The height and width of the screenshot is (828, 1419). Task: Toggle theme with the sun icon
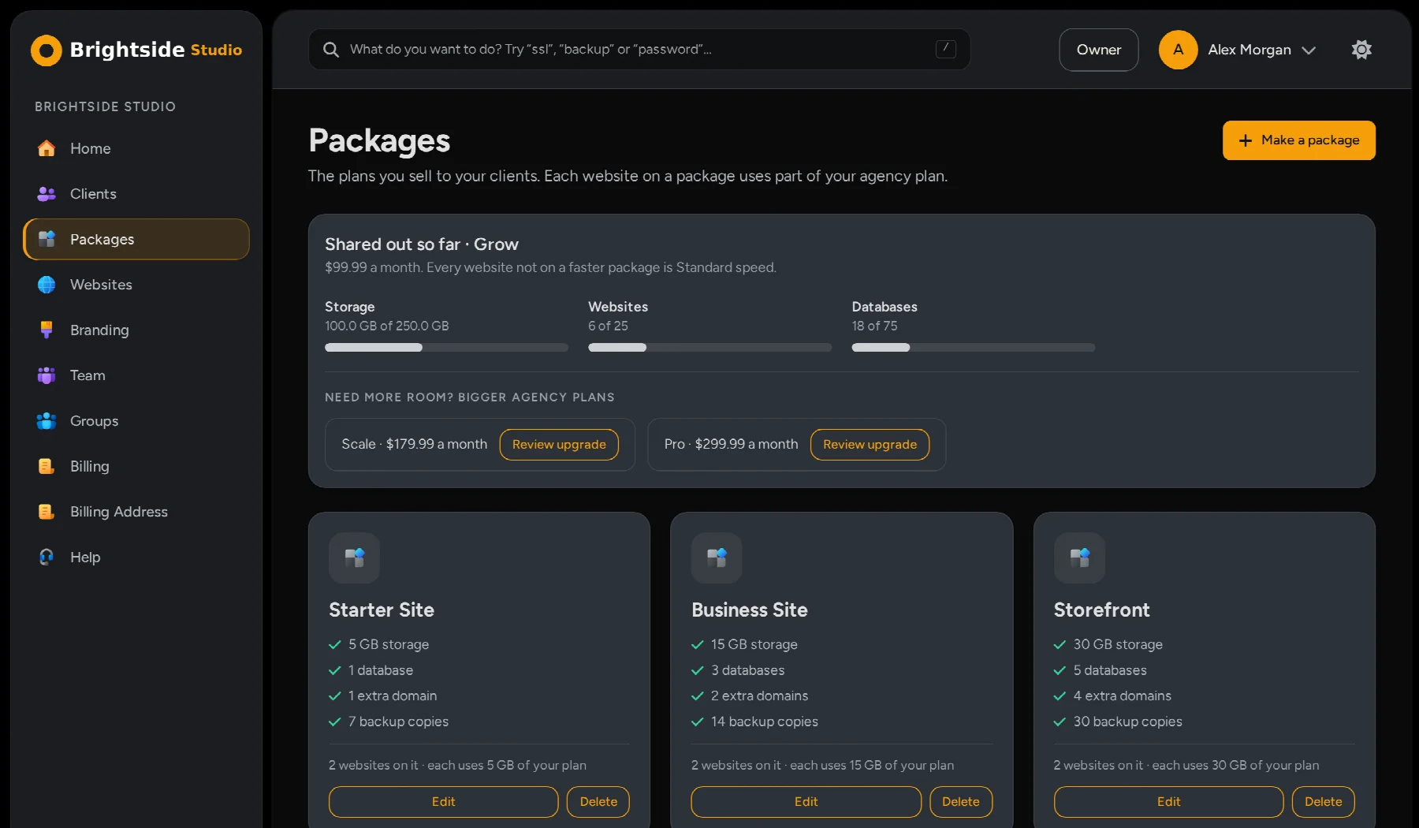click(1361, 50)
